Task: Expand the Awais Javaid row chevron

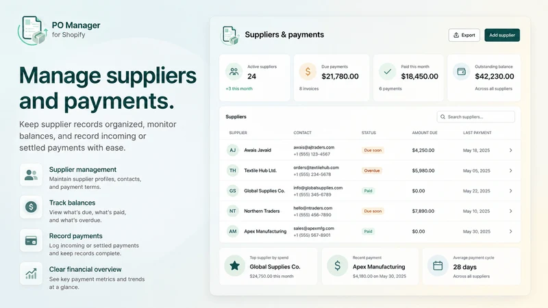Action: (510, 150)
